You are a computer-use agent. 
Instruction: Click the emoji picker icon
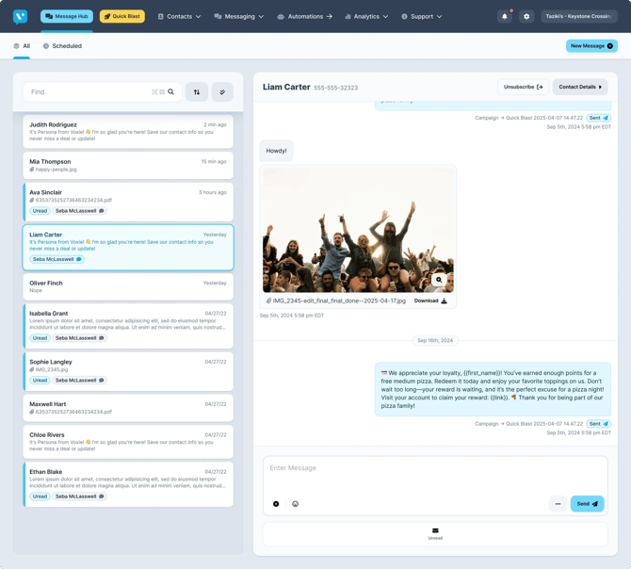click(x=296, y=504)
